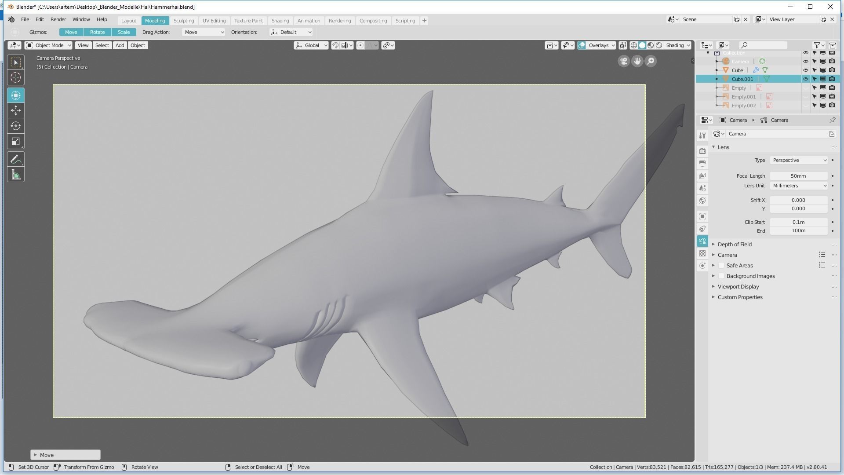Open the Active Tool settings tab
Image resolution: width=844 pixels, height=475 pixels.
pyautogui.click(x=702, y=135)
